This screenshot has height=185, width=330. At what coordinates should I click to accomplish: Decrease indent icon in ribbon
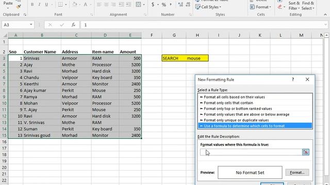coord(122,5)
